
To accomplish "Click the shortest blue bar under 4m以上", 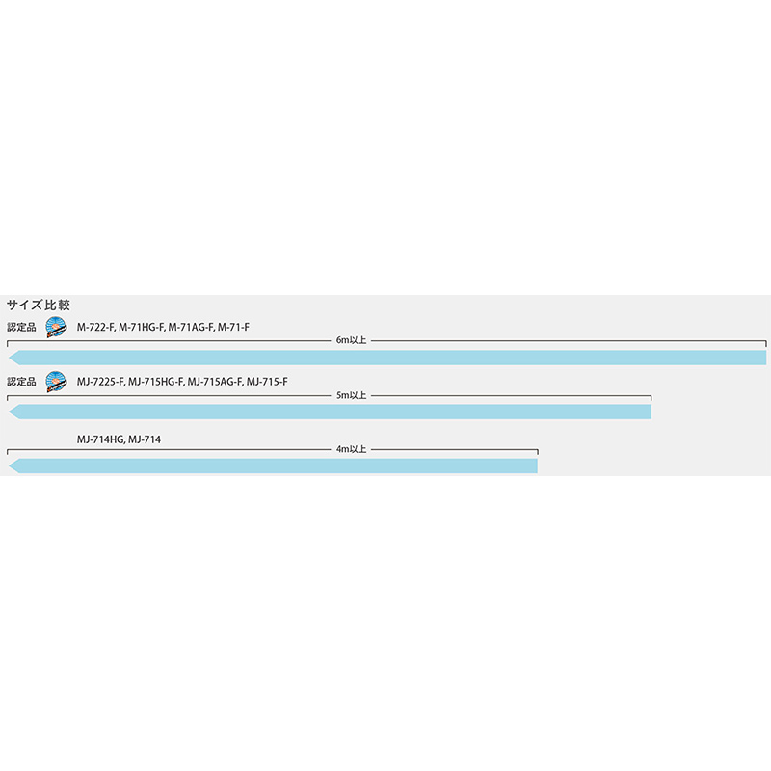I will 270,466.
